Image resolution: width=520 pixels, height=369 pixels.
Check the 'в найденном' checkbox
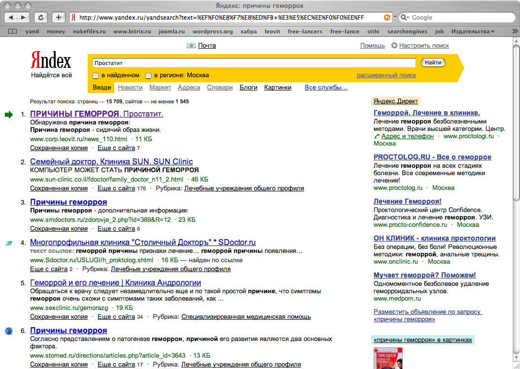point(96,76)
